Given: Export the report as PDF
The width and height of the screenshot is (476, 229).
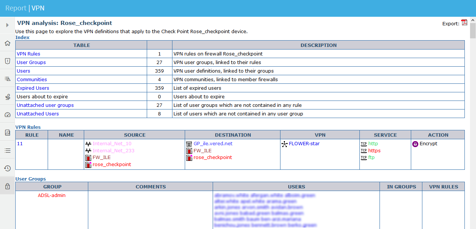Looking at the screenshot, I should click(x=464, y=23).
